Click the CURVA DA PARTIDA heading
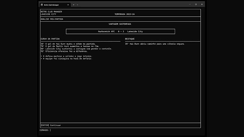Viewport: 244px width, 137px height. point(50,39)
